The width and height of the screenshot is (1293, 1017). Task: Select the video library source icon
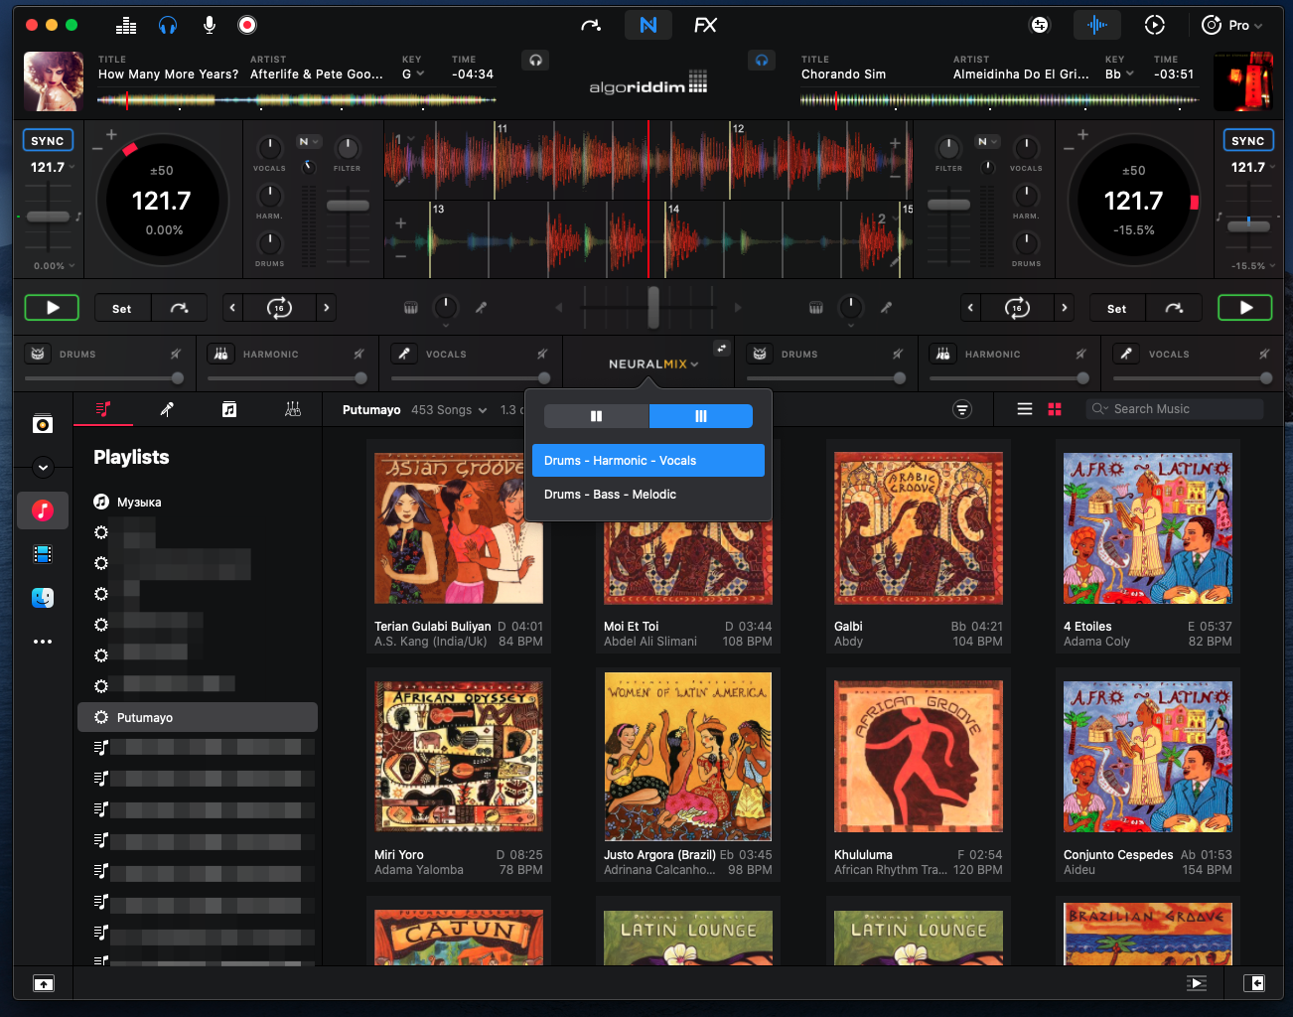(x=43, y=554)
